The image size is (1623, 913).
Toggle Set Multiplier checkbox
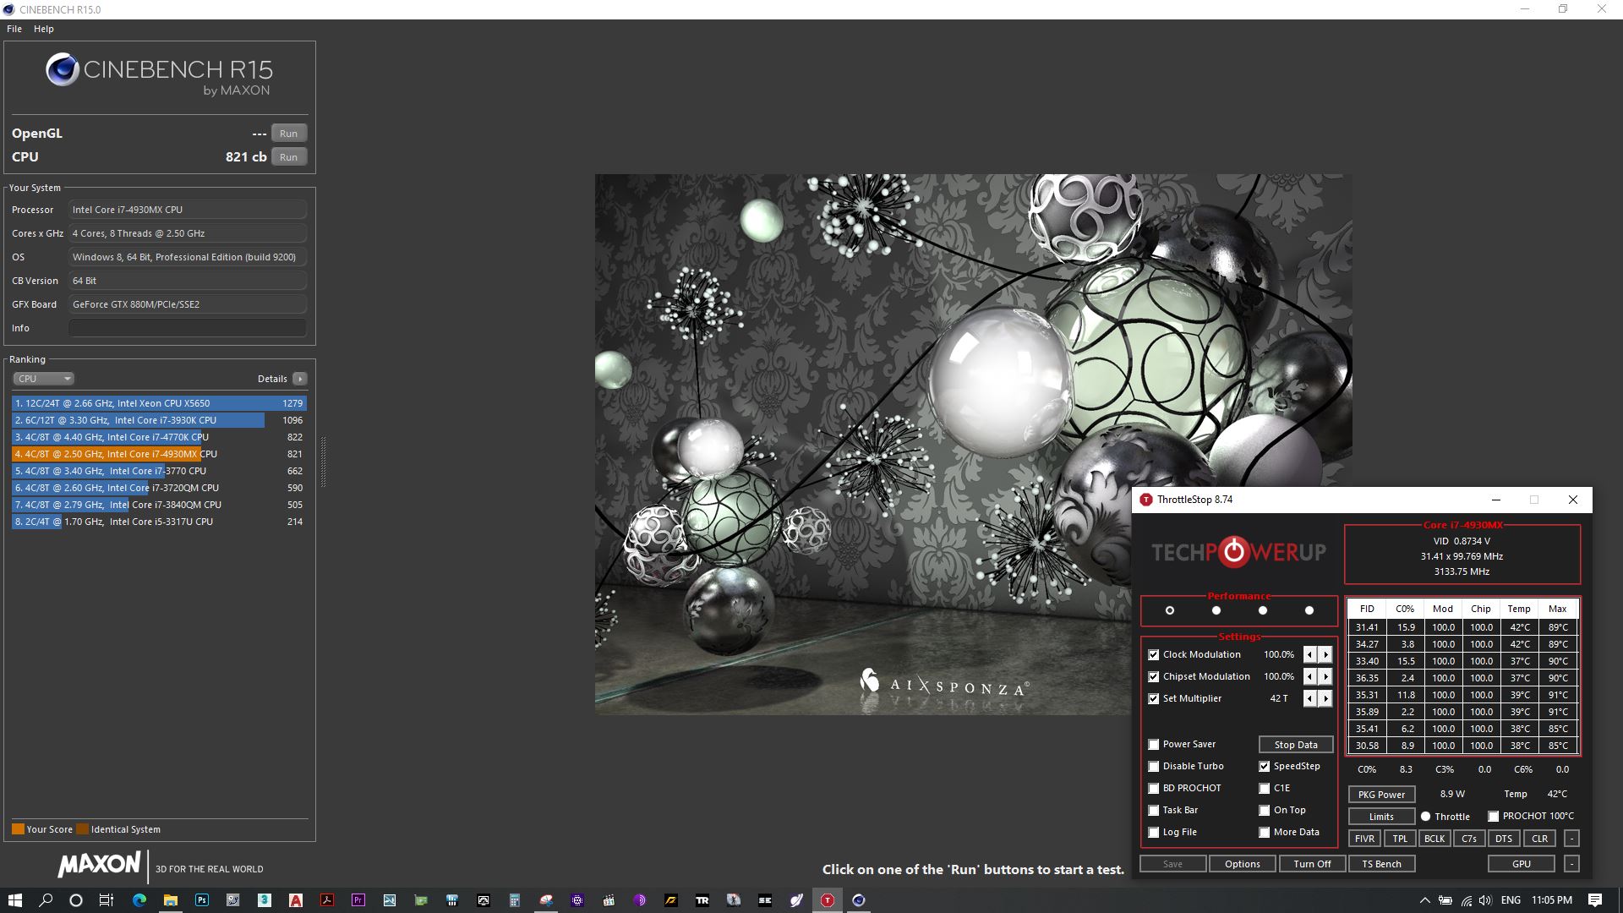[1153, 698]
